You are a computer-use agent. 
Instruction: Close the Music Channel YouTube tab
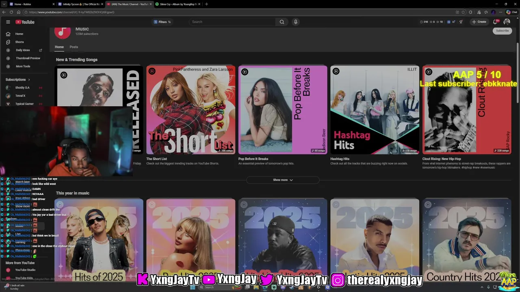[151, 4]
